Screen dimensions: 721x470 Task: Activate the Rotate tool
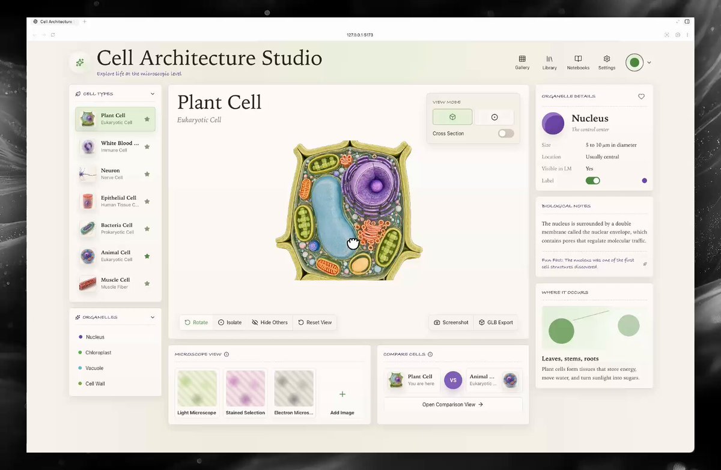click(196, 322)
